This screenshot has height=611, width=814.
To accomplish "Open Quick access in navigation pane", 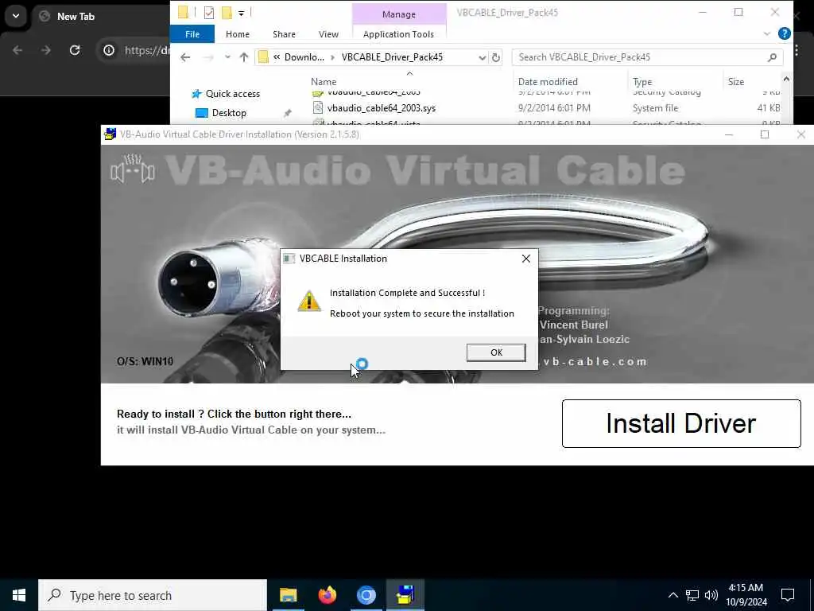I will point(233,94).
